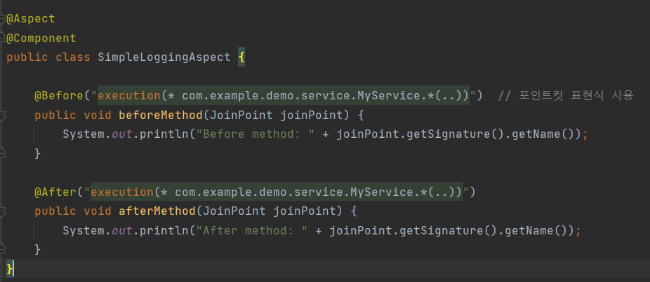Screen dimensions: 650x282
Task: Click the 'class' keyword
Action: 73,57
